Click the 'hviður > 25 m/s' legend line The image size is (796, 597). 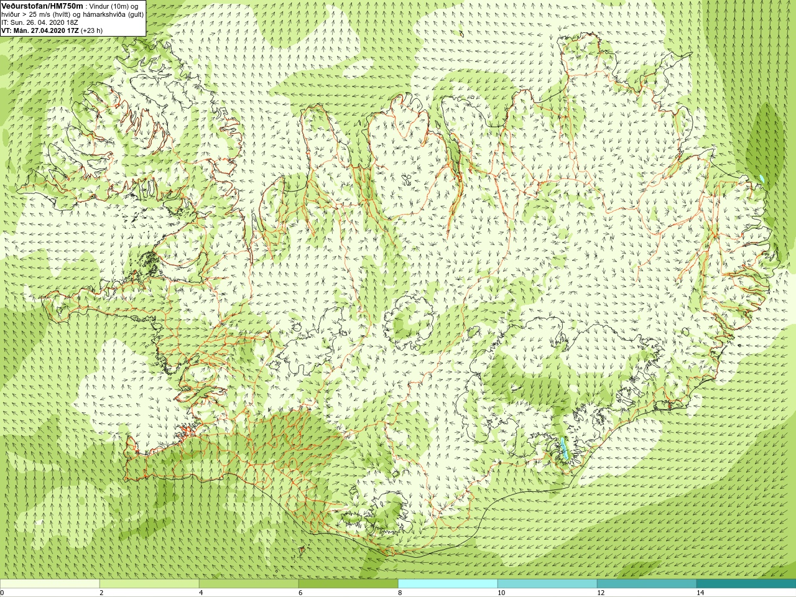[72, 14]
